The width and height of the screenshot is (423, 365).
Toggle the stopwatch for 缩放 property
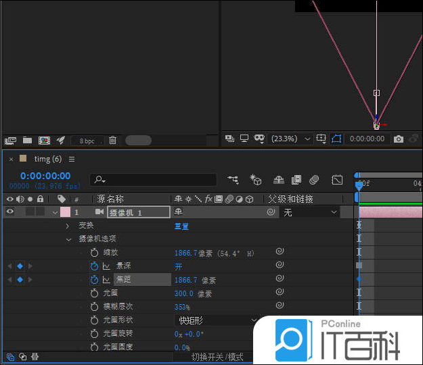point(94,252)
